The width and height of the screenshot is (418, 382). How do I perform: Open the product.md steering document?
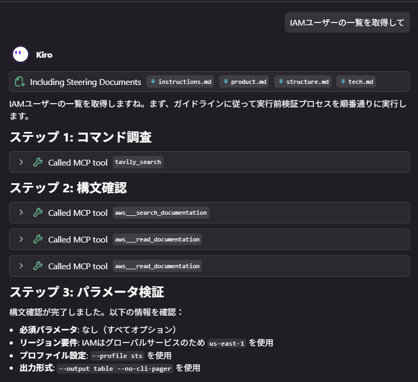244,82
